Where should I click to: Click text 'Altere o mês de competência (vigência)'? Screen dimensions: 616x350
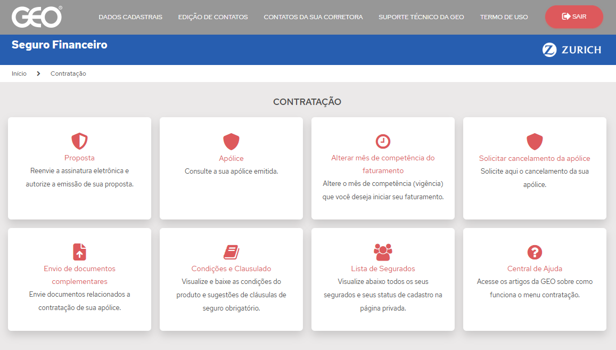coord(383,184)
